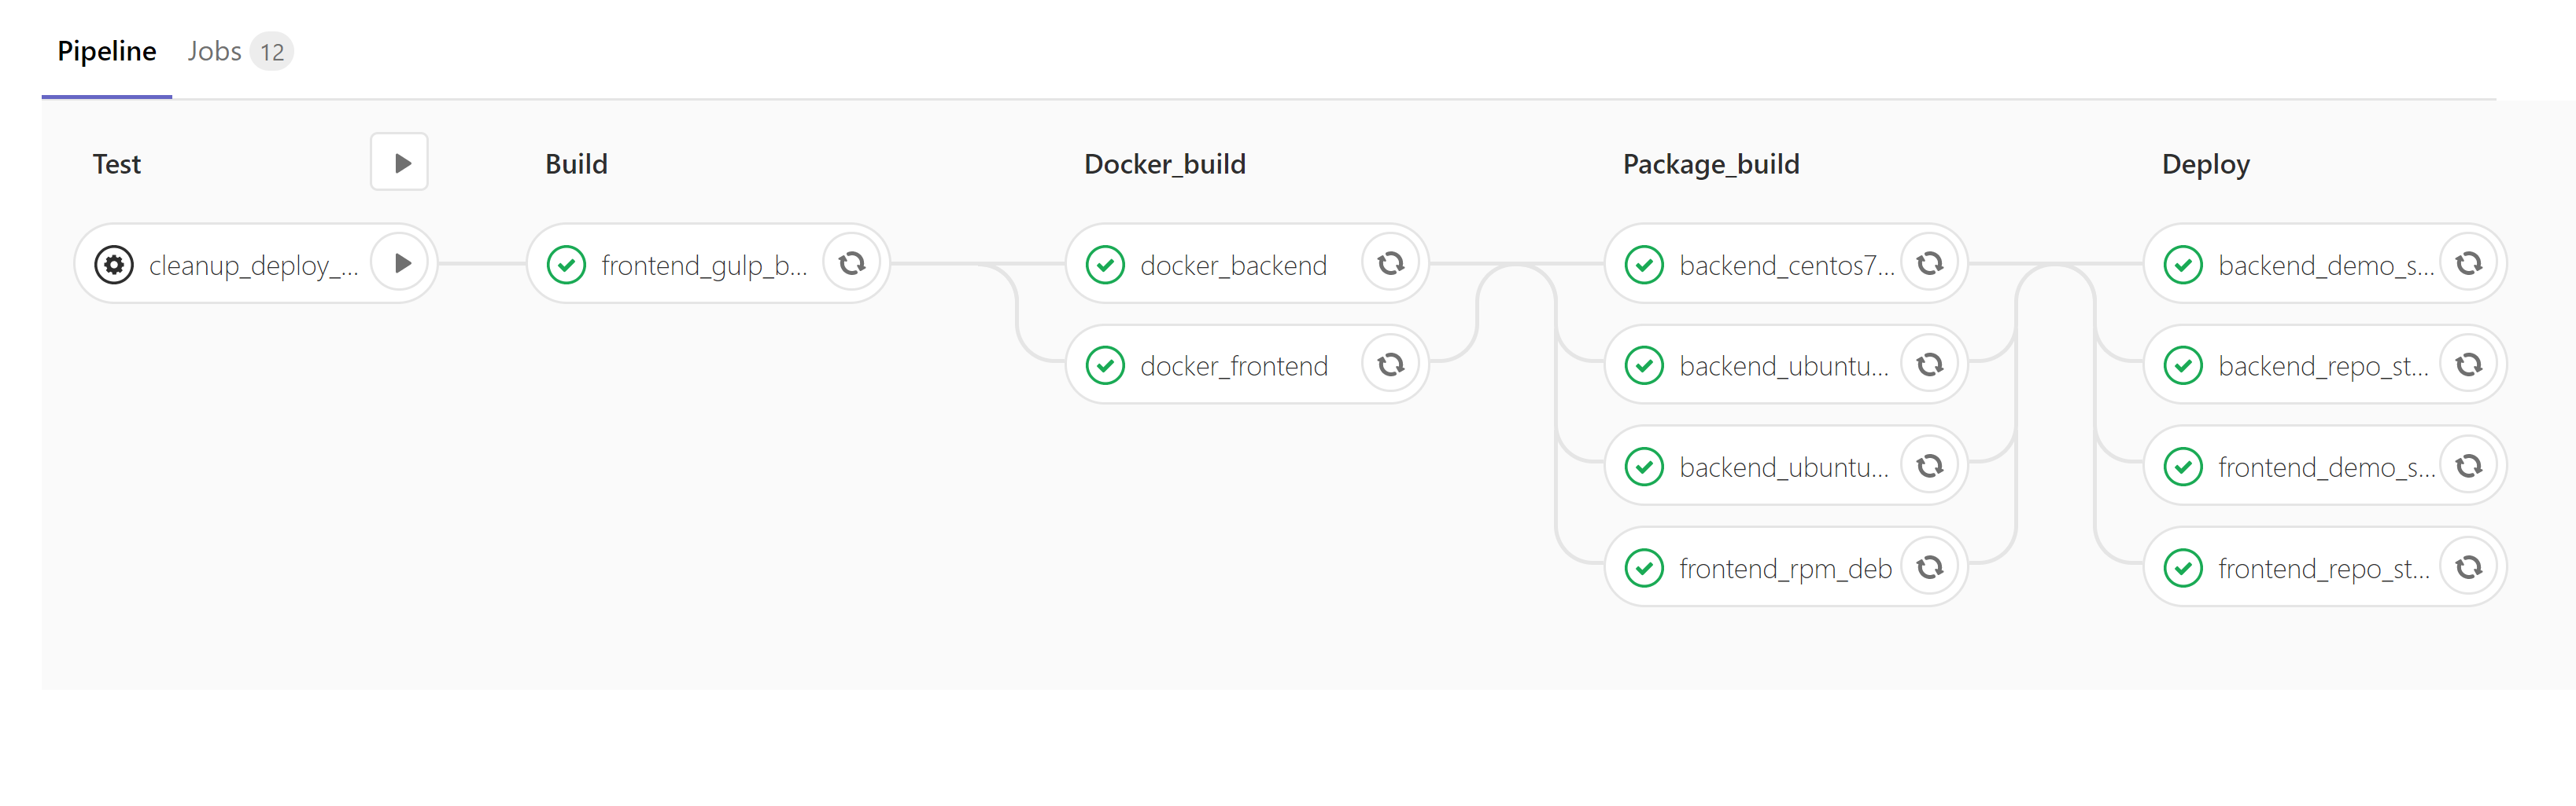Play all manual jobs in Test stage
Image resolution: width=2576 pixels, height=806 pixels.
tap(399, 162)
